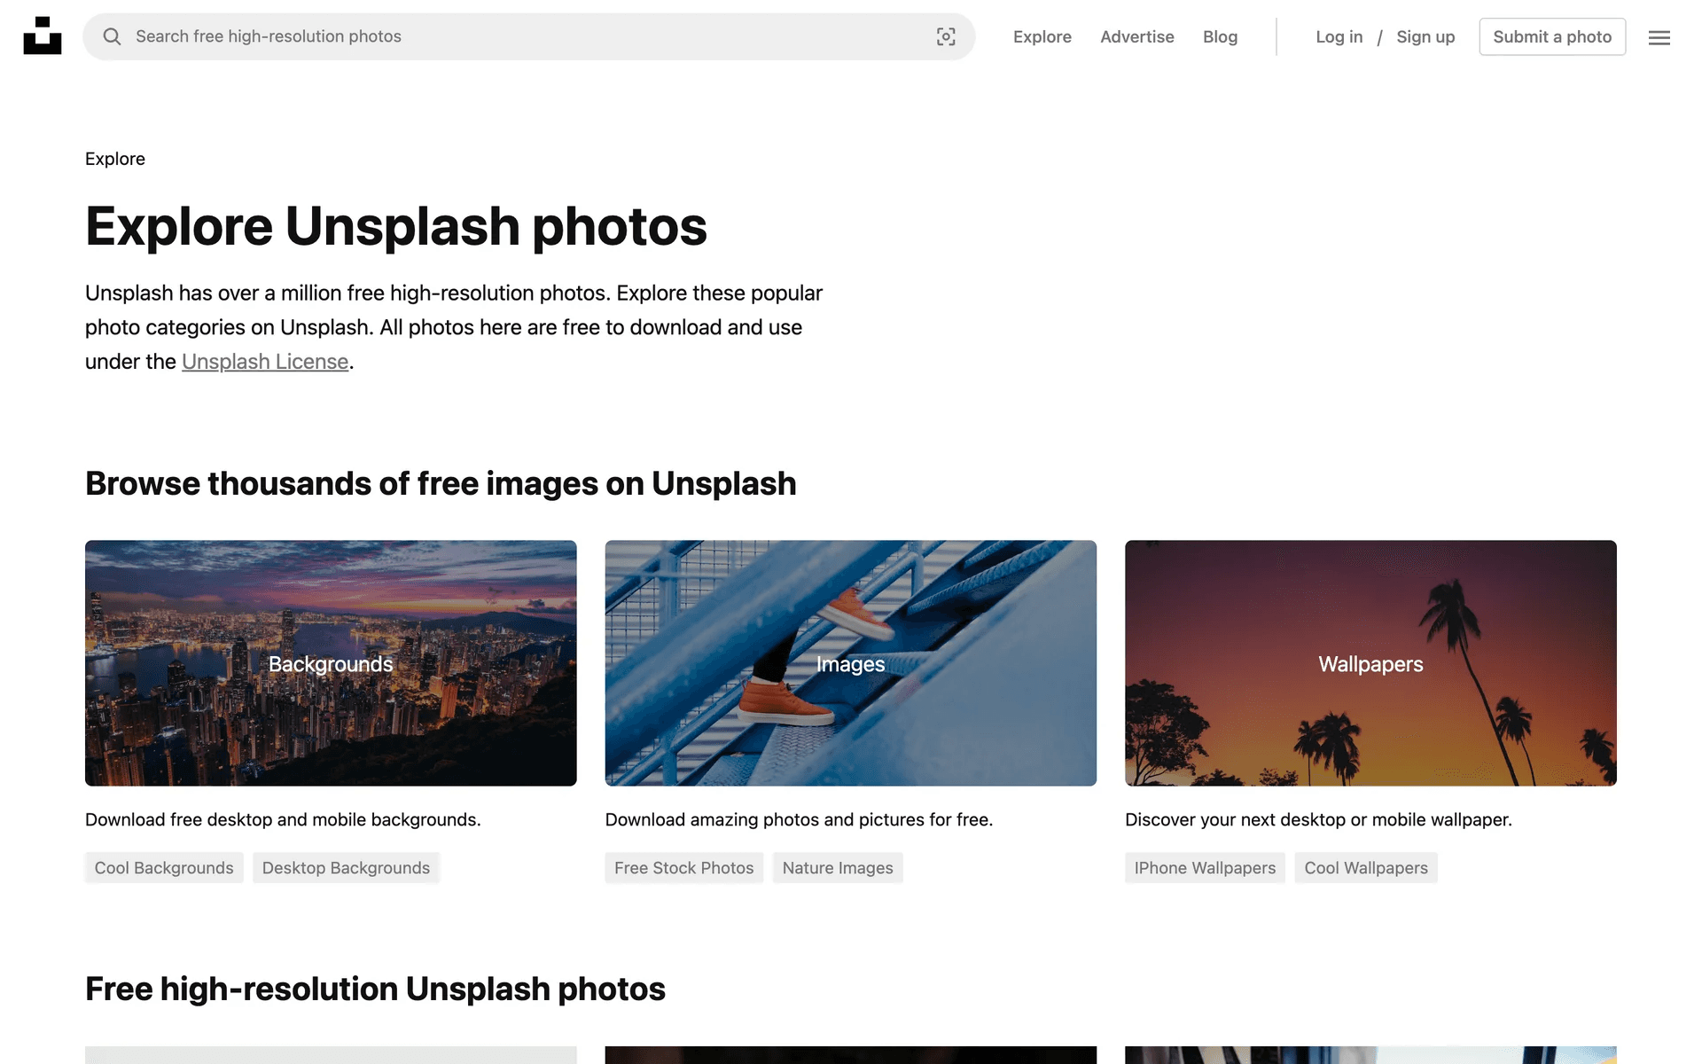1702x1064 pixels.
Task: Open the hamburger menu icon
Action: [1659, 37]
